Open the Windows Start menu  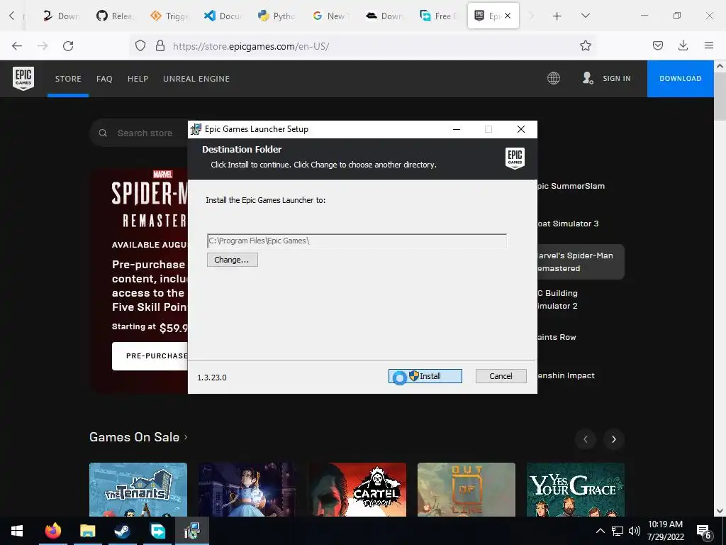click(x=17, y=531)
